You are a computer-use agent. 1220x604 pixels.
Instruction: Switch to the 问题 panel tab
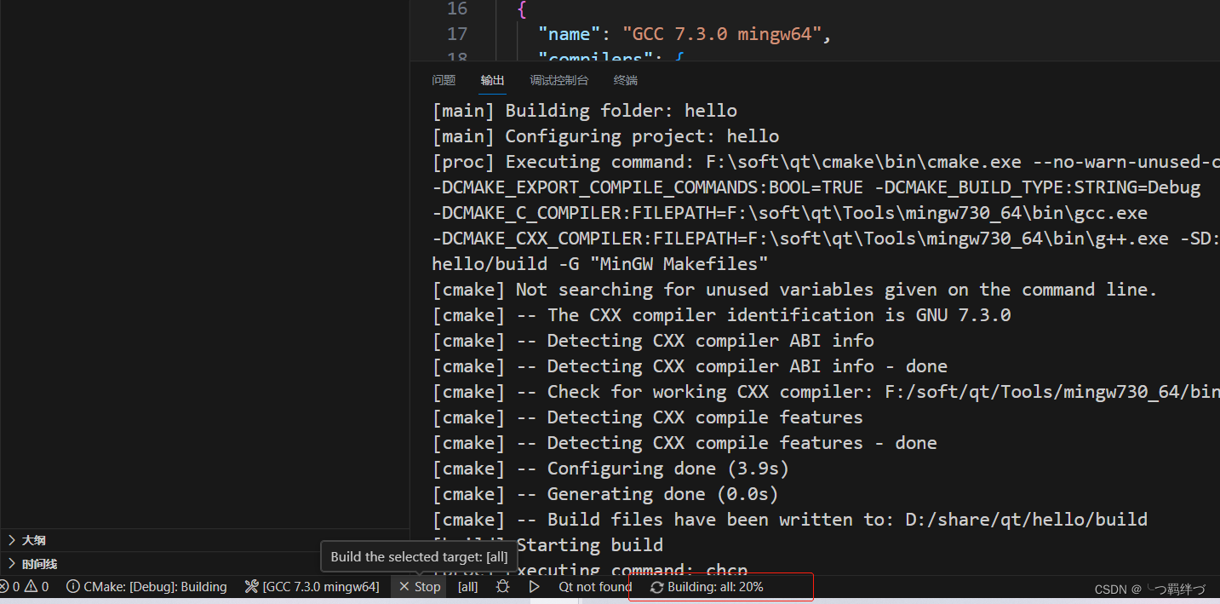point(444,80)
